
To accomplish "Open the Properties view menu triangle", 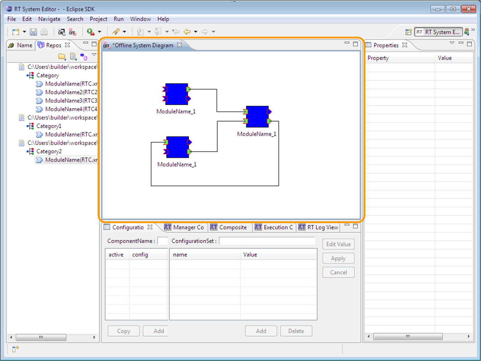I will coord(452,43).
